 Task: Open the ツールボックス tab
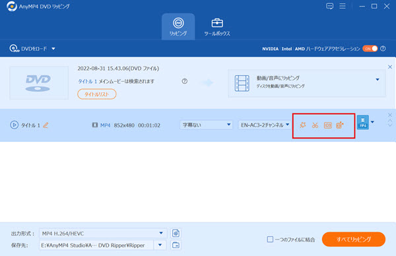pos(217,27)
